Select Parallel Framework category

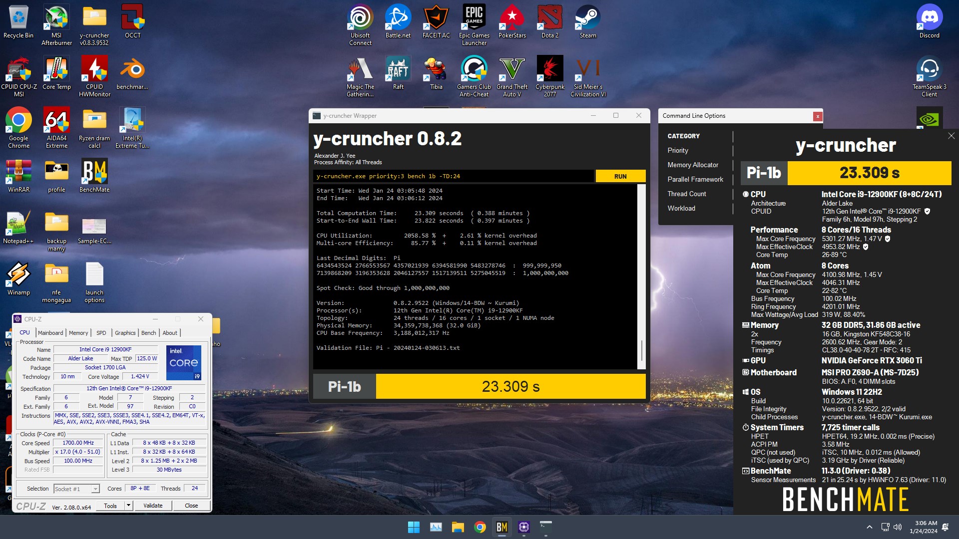pos(695,179)
